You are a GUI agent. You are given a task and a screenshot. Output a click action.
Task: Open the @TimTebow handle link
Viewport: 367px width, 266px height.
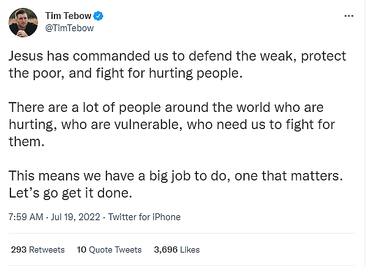(69, 28)
